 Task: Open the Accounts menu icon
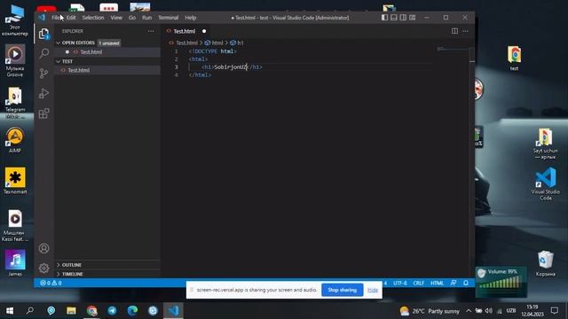tap(43, 248)
